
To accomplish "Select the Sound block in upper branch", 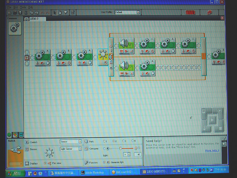I will [127, 46].
